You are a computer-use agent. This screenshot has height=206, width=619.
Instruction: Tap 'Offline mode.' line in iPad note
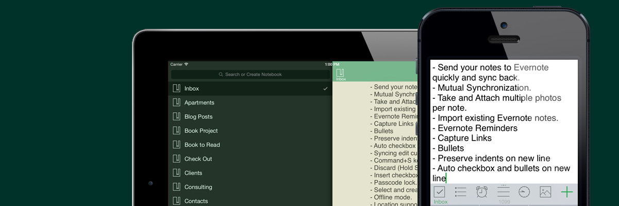391,197
